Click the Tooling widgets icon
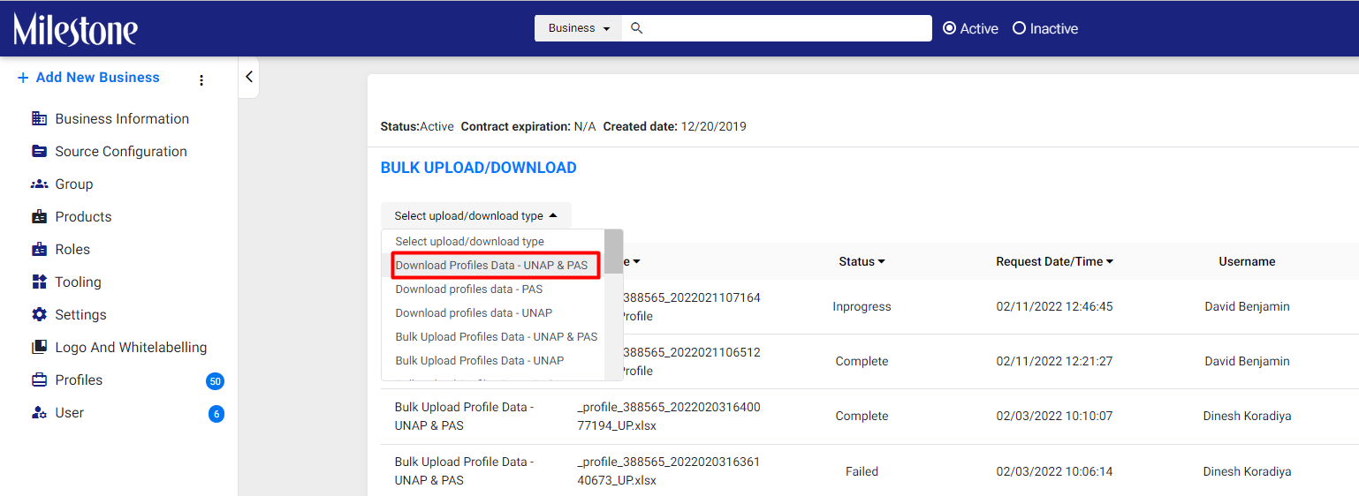 (39, 282)
